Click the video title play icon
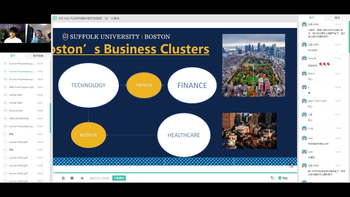Image resolution: width=350 pixels, height=197 pixels. click(x=55, y=18)
